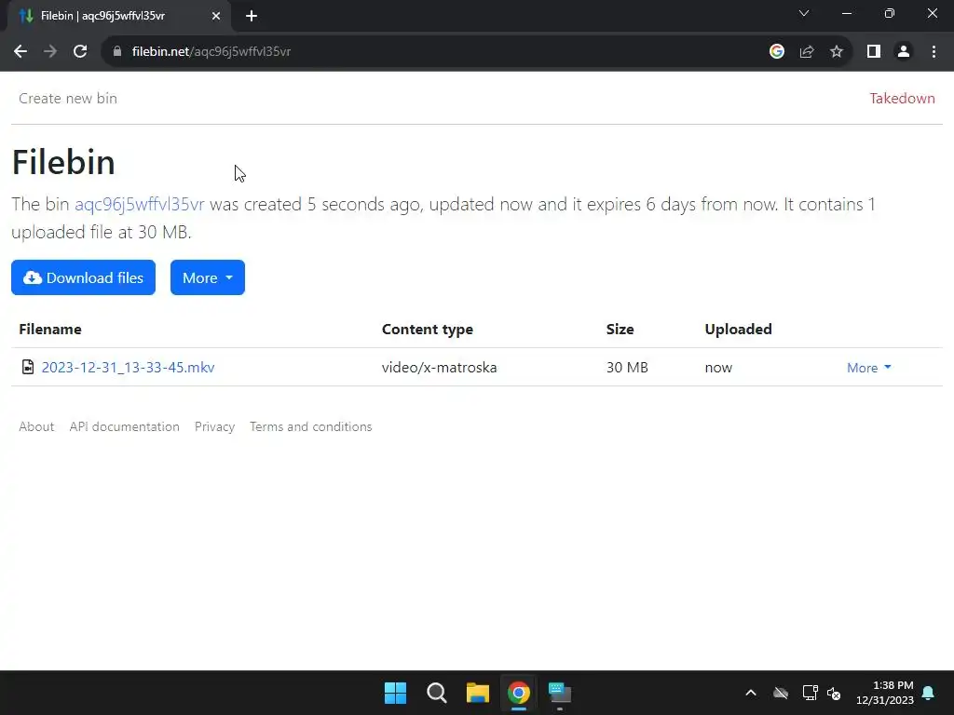Screen dimensions: 954x715
Task: Open the About footer link
Action: tap(36, 426)
